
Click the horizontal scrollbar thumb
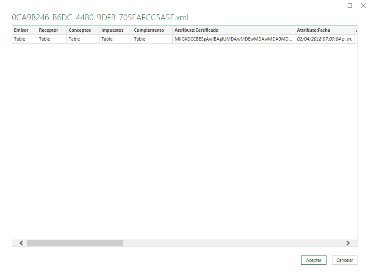(75, 243)
